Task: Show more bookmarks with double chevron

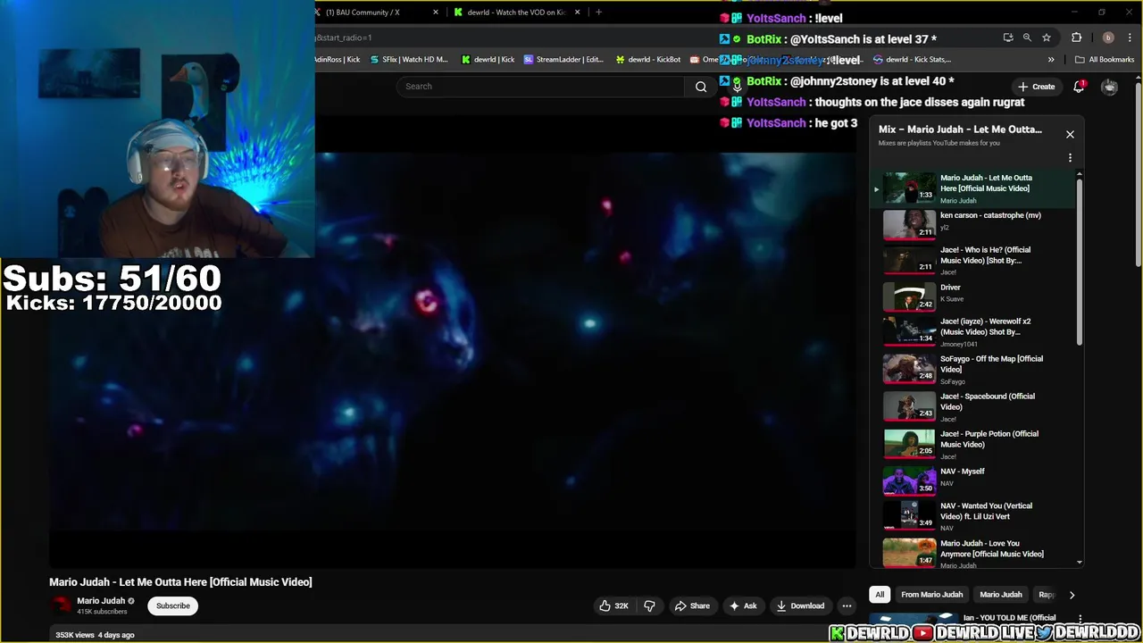Action: coord(1051,60)
